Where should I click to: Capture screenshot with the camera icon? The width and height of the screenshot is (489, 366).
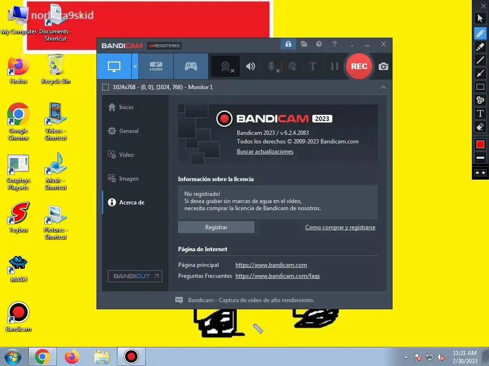point(383,66)
